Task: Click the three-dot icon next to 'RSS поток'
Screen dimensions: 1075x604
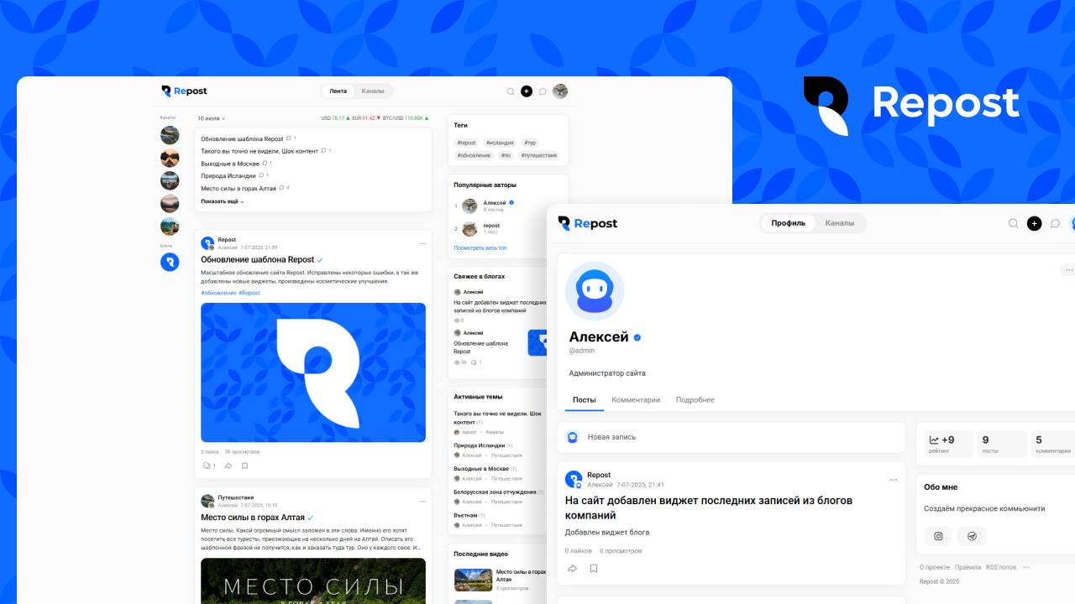Action: point(1026,567)
